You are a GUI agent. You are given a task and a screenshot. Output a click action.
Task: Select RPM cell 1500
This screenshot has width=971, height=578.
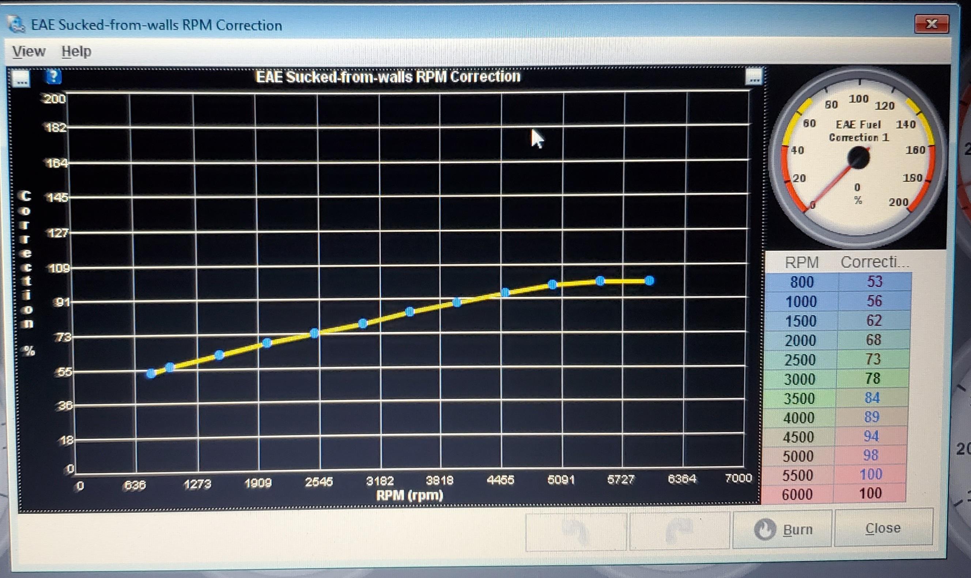tap(801, 320)
